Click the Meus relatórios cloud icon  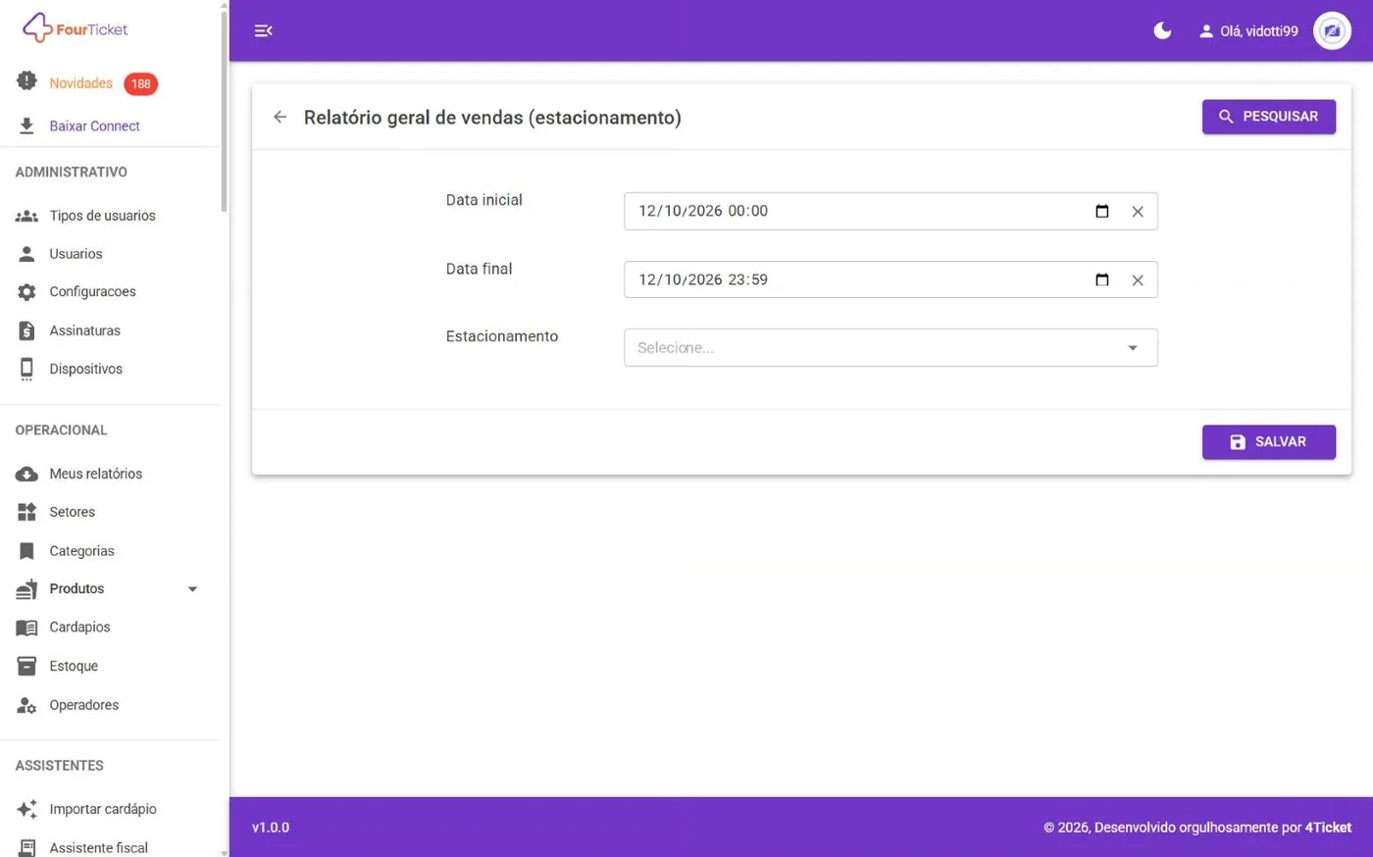click(26, 475)
